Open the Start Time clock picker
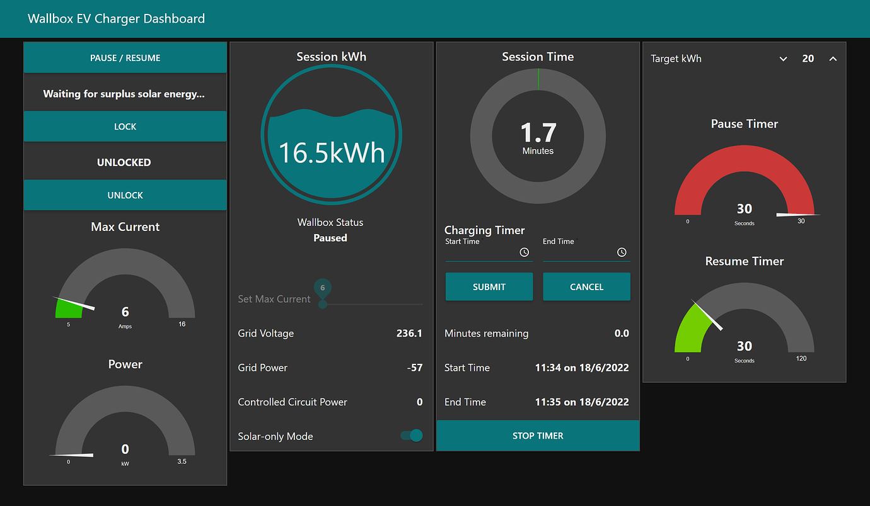Screen dimensions: 870x506 pos(524,252)
